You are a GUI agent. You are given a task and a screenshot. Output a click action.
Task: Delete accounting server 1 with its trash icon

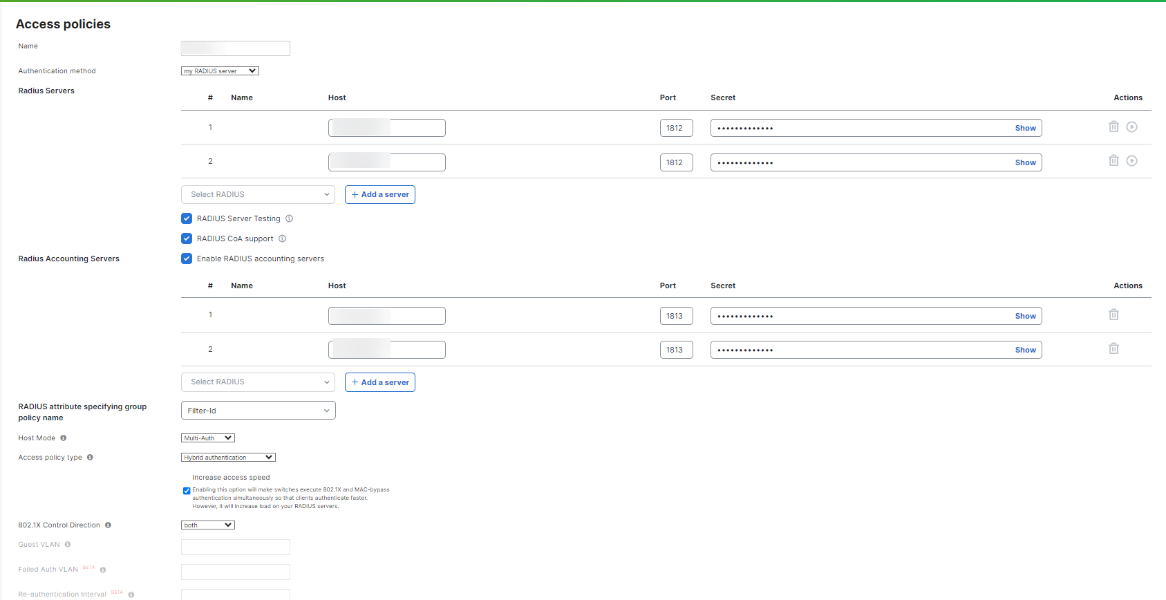tap(1113, 315)
